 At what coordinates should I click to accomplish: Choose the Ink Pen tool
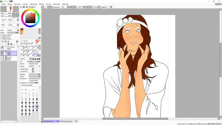32,48
